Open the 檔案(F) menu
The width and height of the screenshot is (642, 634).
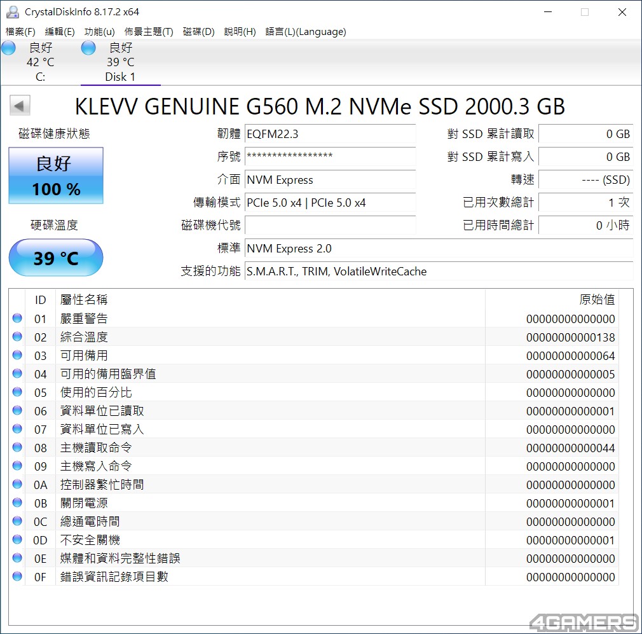click(20, 32)
